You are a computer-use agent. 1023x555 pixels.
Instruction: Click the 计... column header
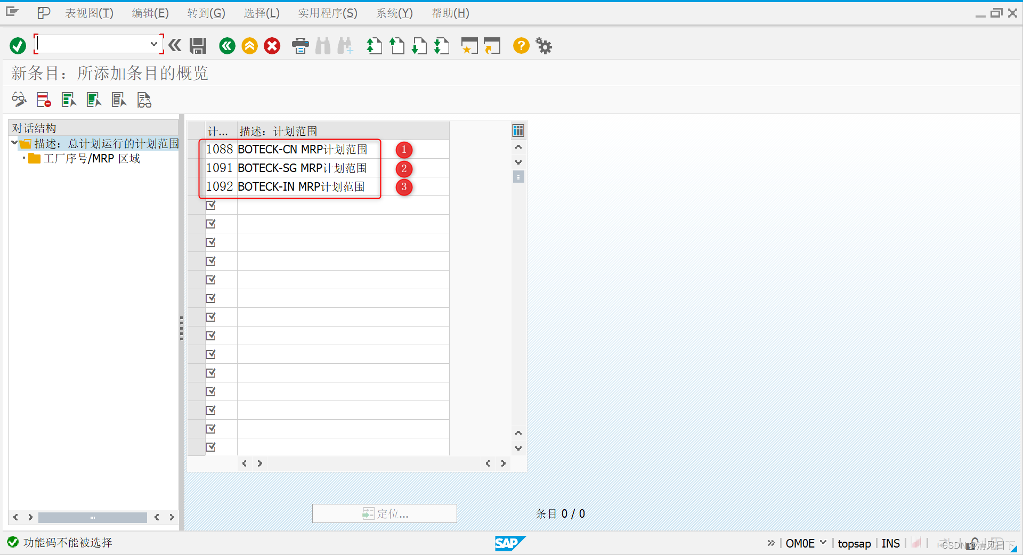click(221, 131)
